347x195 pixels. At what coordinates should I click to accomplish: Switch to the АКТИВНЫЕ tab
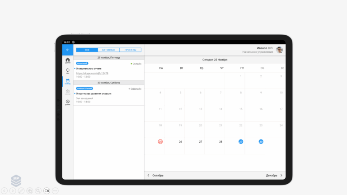pyautogui.click(x=108, y=50)
